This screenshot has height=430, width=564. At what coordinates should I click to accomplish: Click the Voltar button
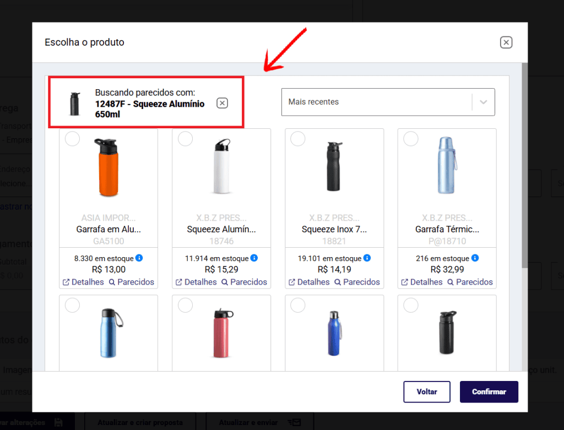point(427,391)
